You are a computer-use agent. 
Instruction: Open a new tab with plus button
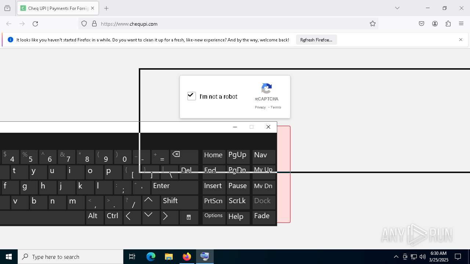pos(106,8)
